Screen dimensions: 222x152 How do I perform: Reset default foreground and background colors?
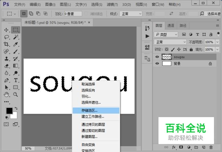click(7, 117)
